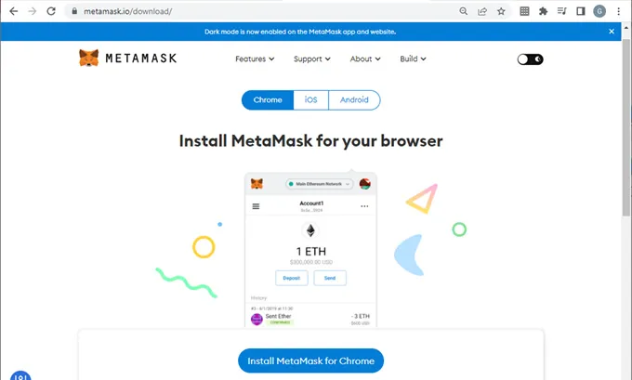The width and height of the screenshot is (632, 380).
Task: Open Chrome side panel icon
Action: click(580, 11)
